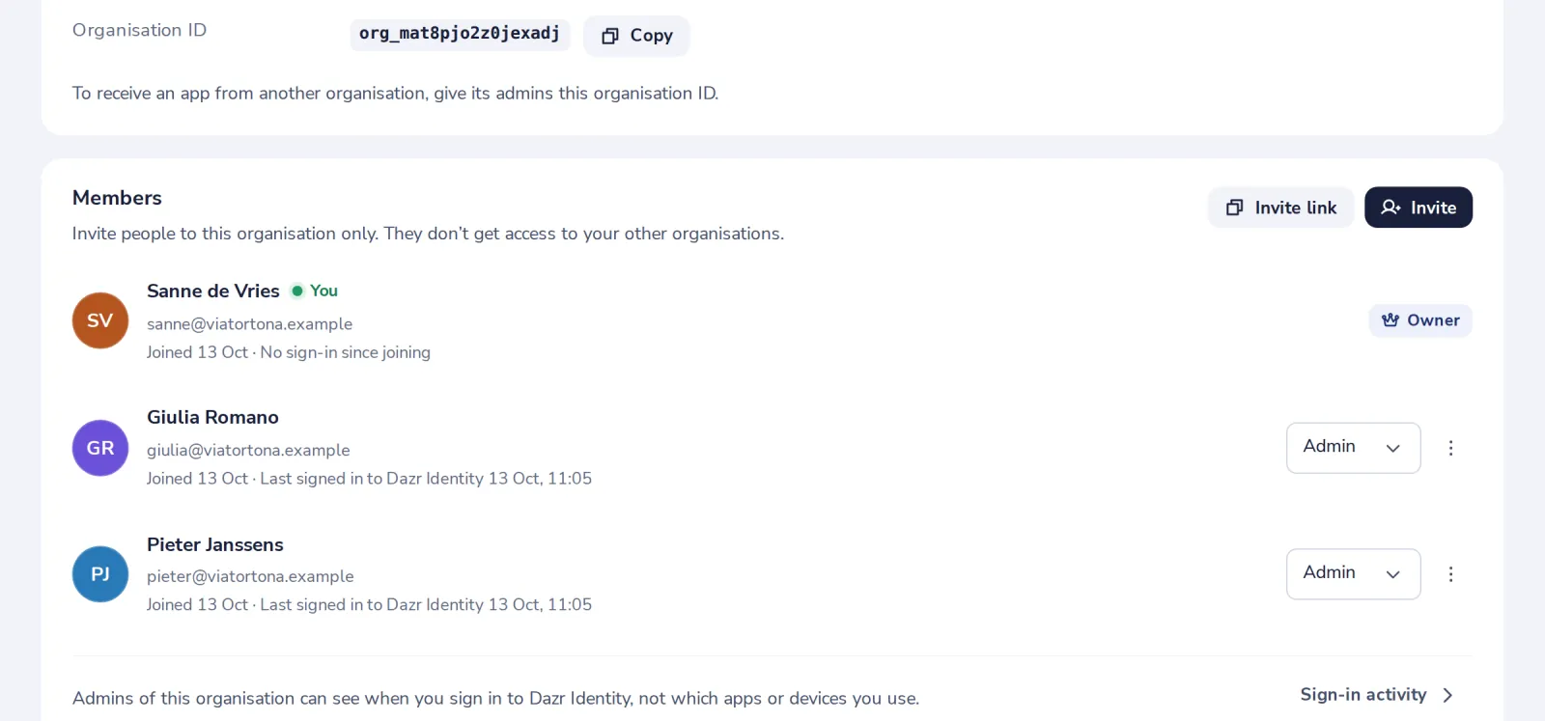Click 'No sign-in since joining' text

click(x=345, y=352)
